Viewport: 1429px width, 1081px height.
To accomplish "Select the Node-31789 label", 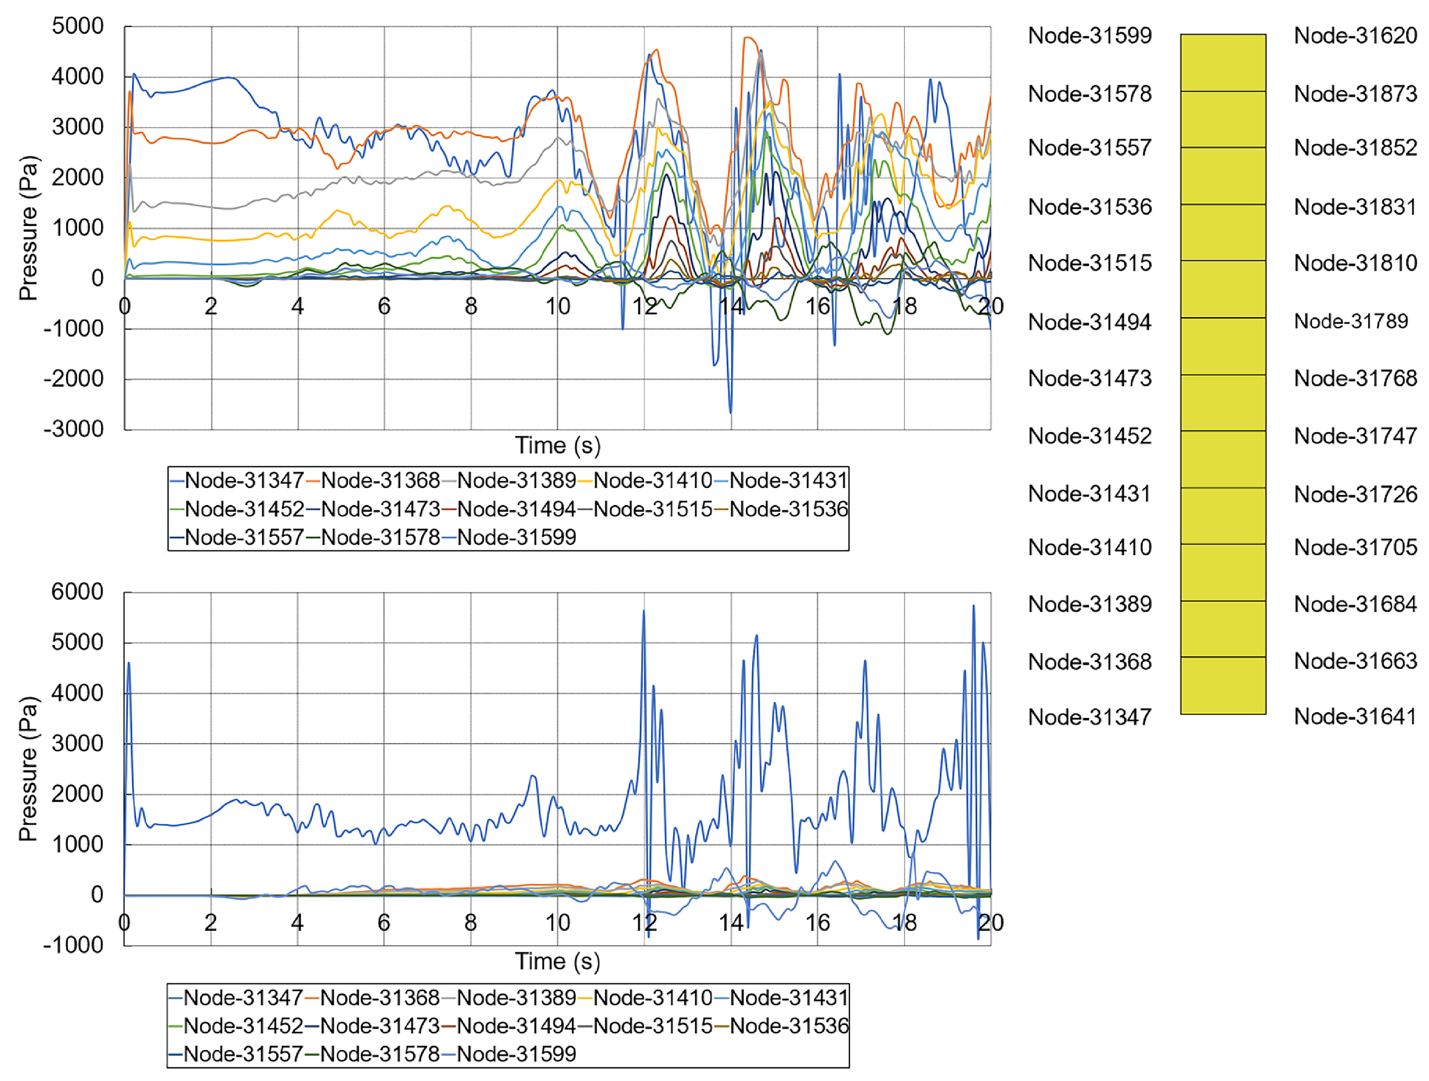I will tap(1351, 321).
